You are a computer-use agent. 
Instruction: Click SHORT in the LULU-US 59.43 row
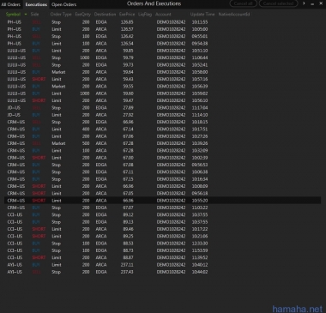39,79
